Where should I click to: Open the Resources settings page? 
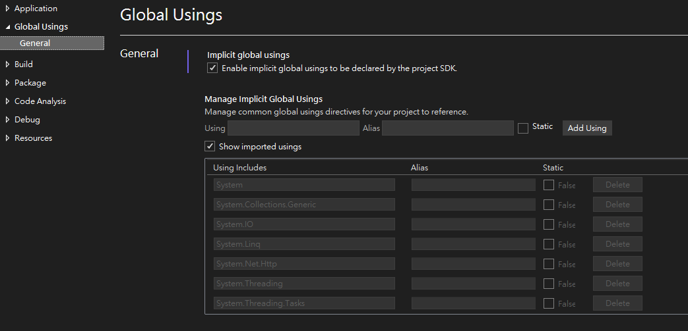coord(33,138)
